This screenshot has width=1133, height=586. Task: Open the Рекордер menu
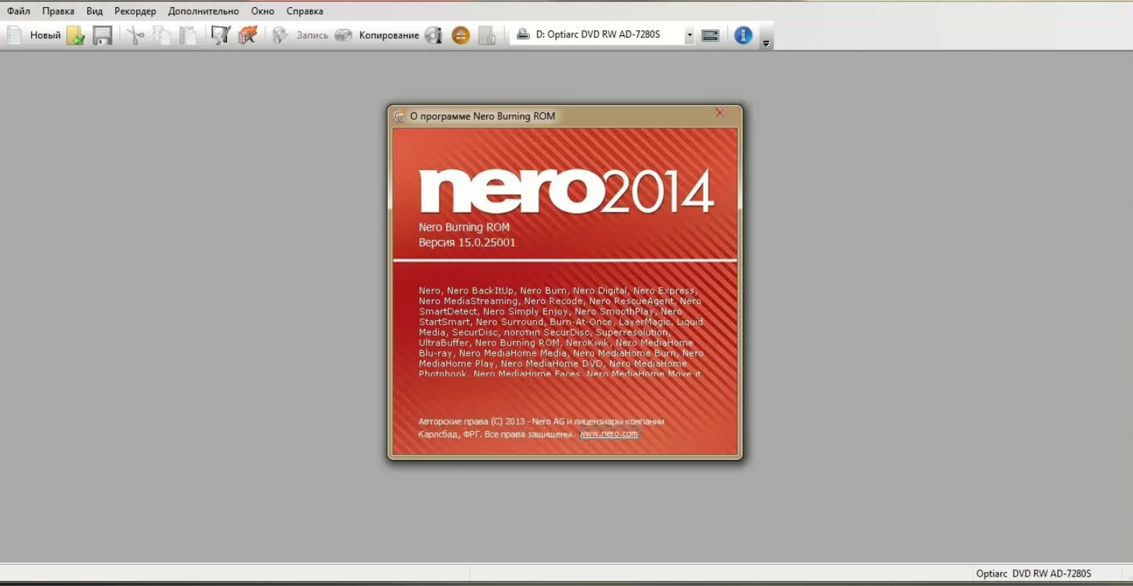(135, 11)
